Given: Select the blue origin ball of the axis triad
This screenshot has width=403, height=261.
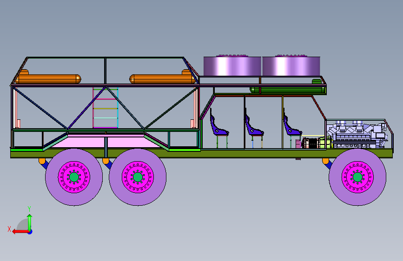Looking at the screenshot, I should click(30, 232).
